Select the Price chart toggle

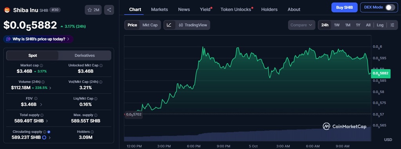point(132,25)
